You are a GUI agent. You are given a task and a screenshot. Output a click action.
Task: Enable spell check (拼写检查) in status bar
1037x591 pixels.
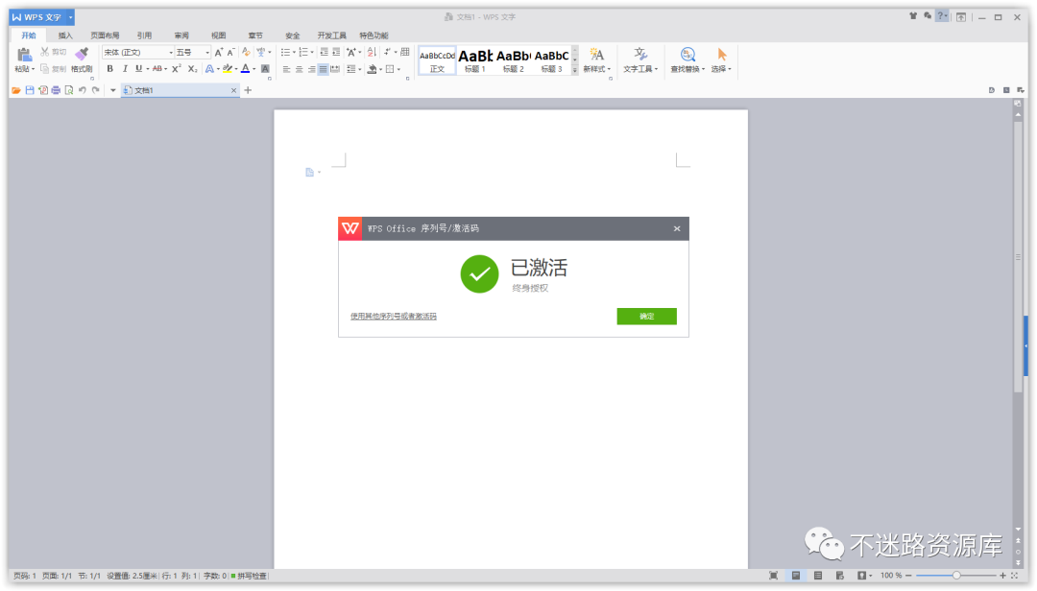point(249,576)
